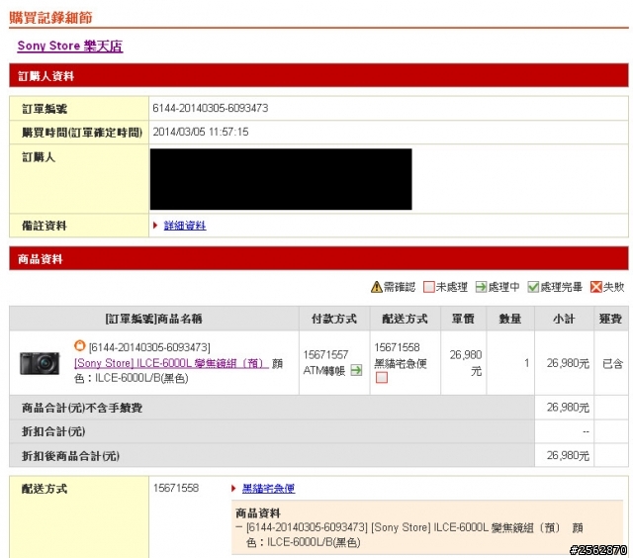This screenshot has height=558, width=633.
Task: Click the red arrow before 黑貓宅急便 link
Action: click(x=233, y=488)
